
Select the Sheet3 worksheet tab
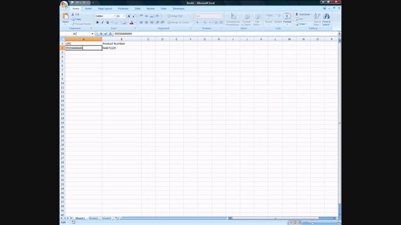click(107, 218)
